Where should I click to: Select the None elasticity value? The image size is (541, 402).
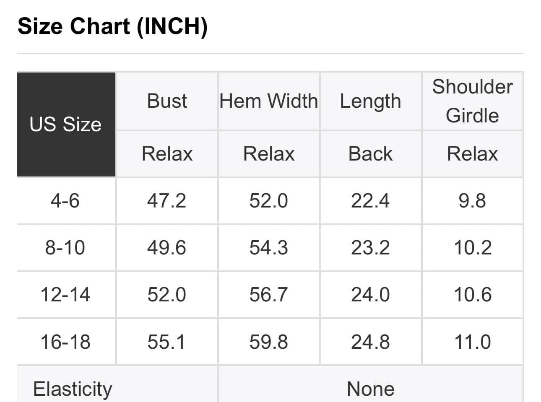[370, 389]
